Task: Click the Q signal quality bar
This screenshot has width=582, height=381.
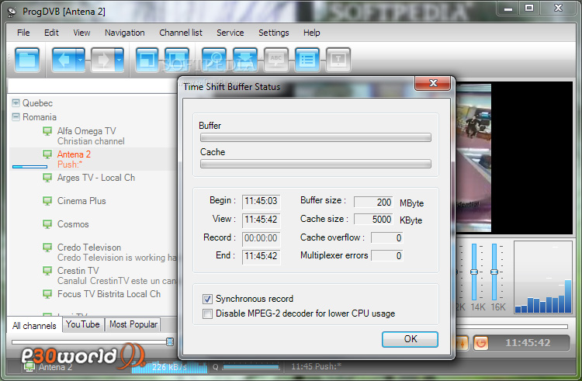Action: pyautogui.click(x=251, y=367)
